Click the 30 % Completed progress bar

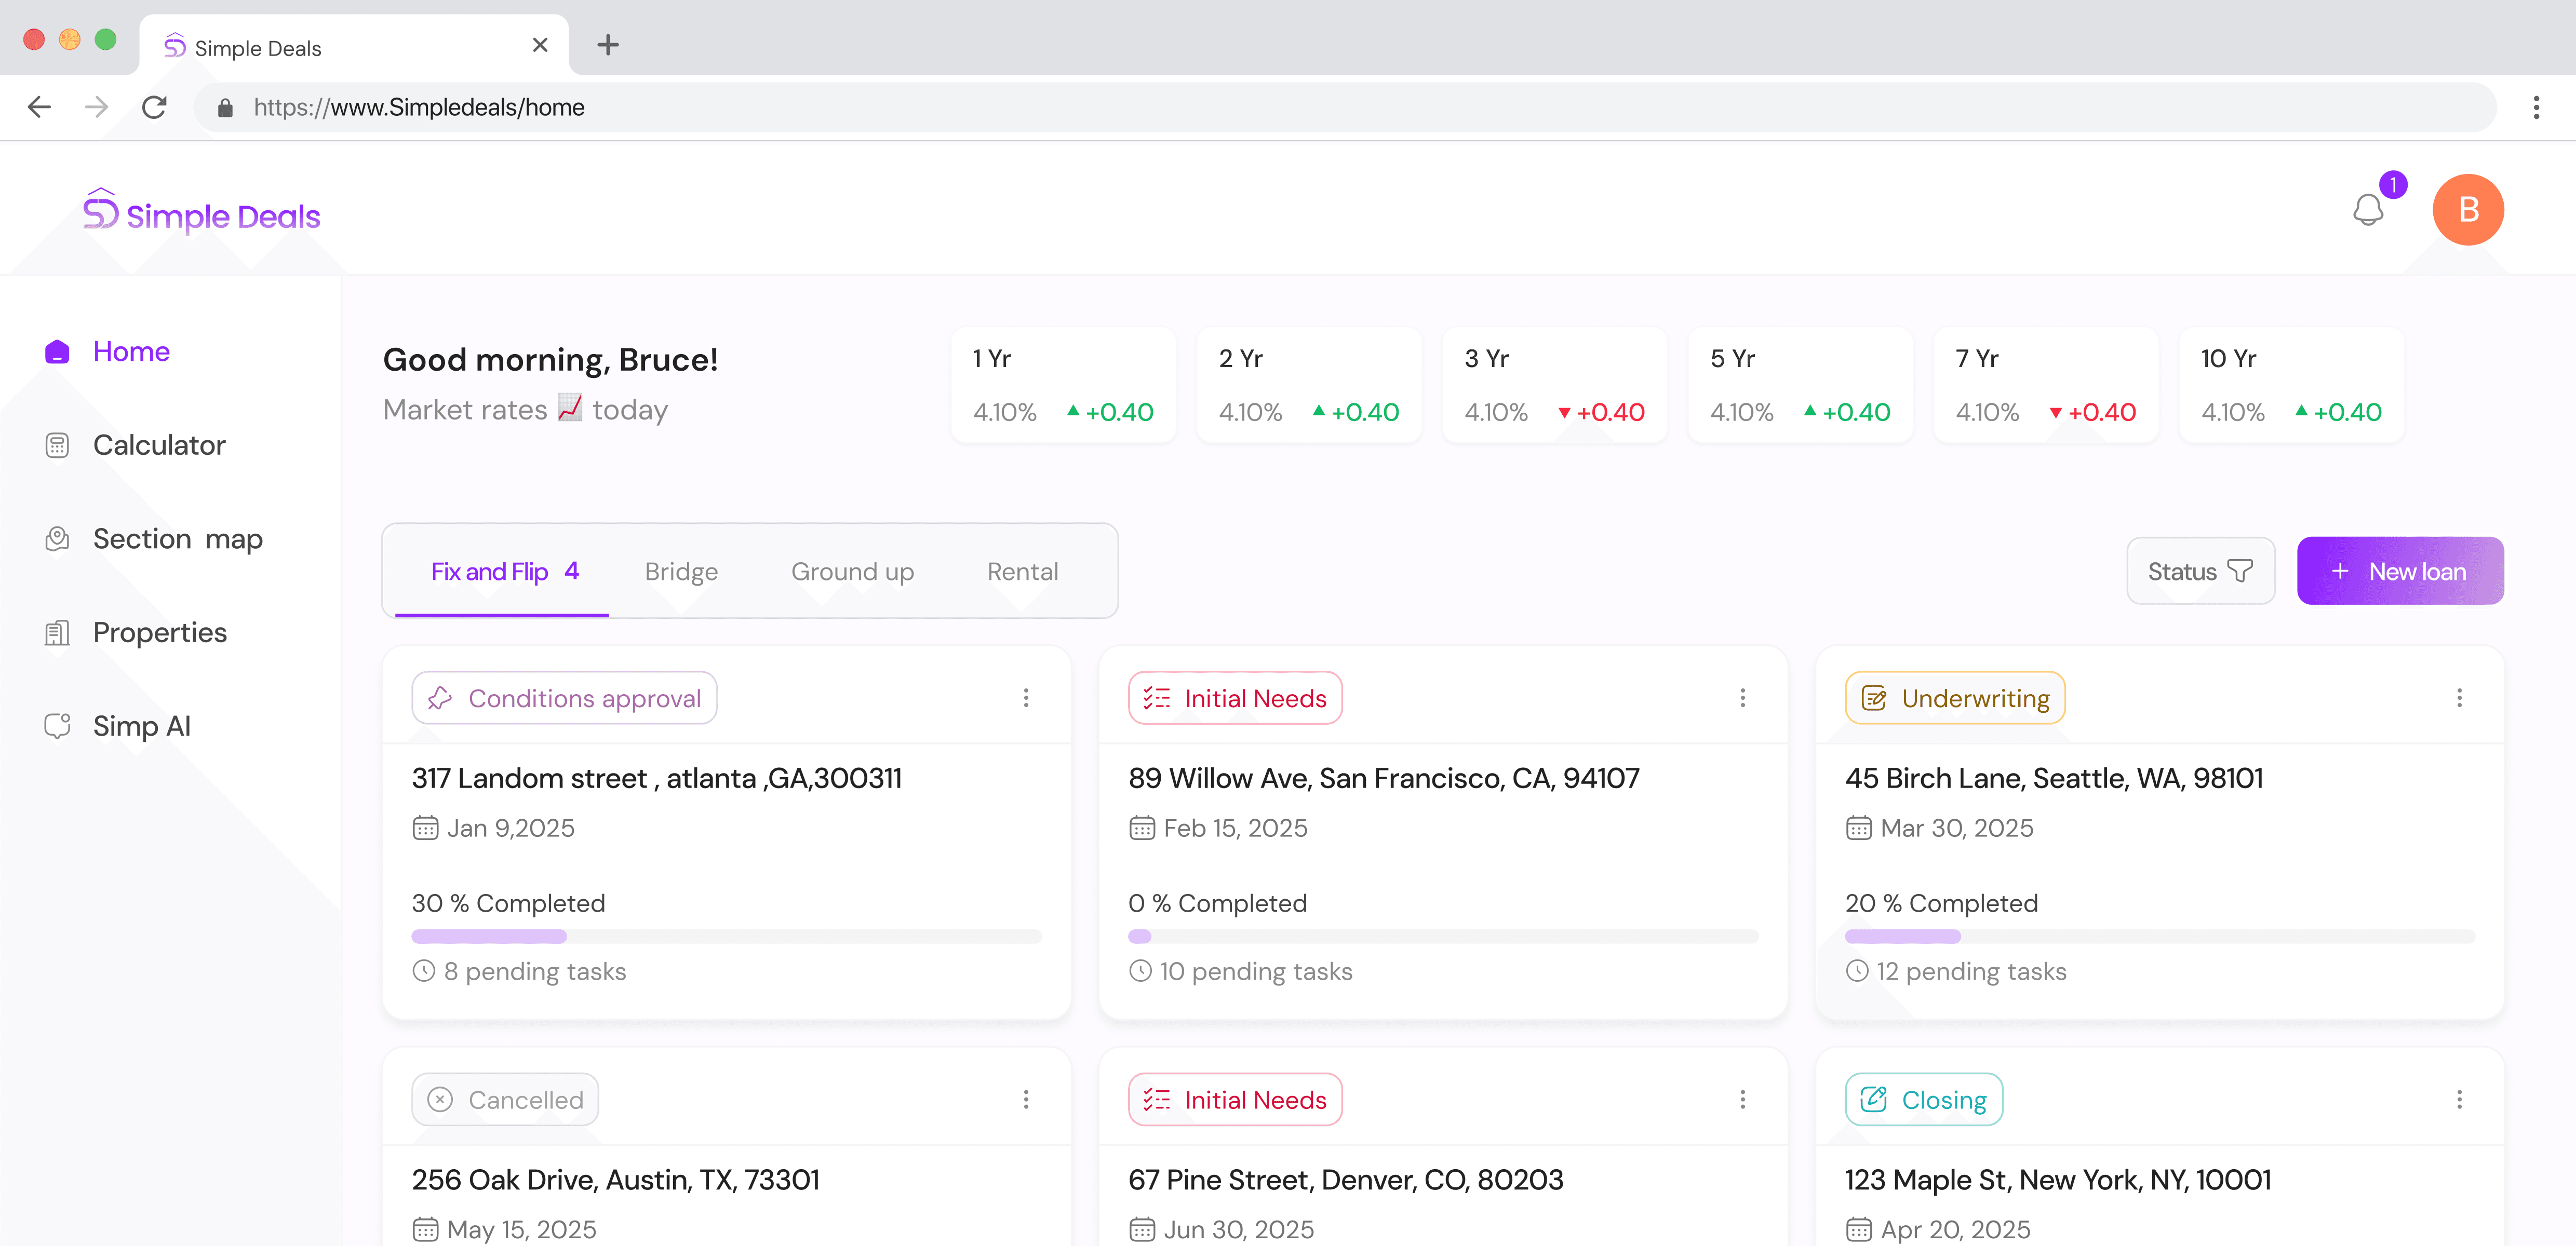(726, 937)
